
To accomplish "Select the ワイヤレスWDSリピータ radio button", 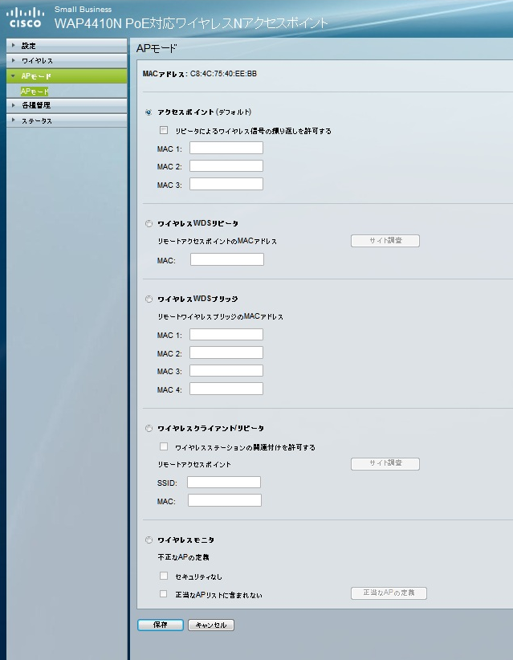I will point(149,223).
